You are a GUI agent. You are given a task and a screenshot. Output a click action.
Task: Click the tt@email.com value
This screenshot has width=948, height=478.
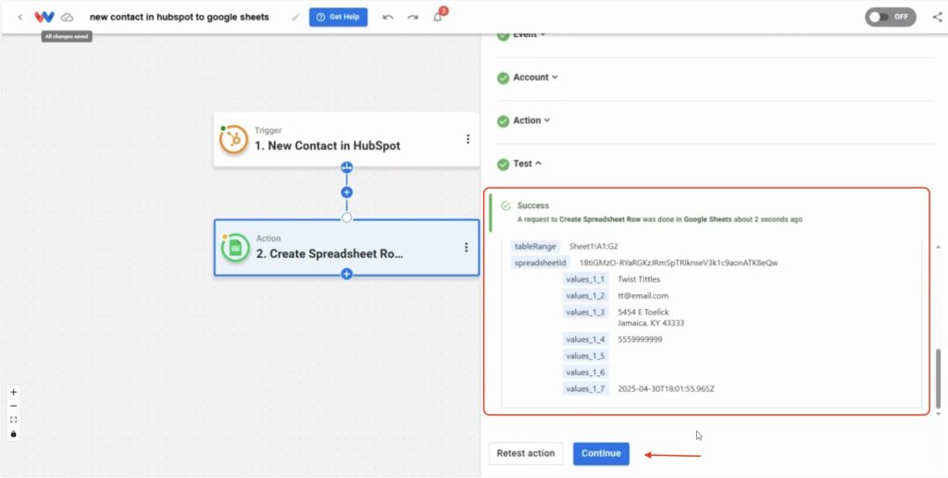(x=642, y=296)
